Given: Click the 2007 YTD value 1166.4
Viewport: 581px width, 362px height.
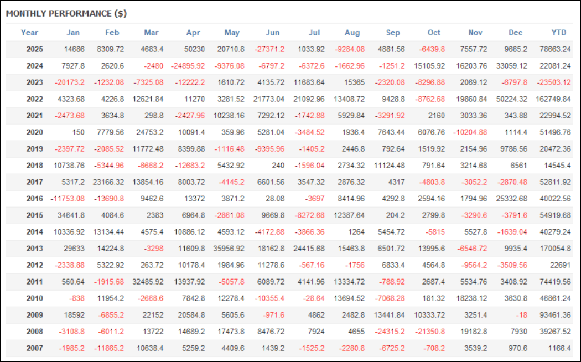Looking at the screenshot, I should [x=557, y=348].
